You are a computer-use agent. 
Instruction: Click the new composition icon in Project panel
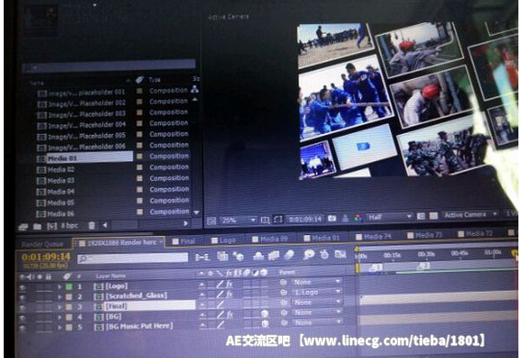pyautogui.click(x=51, y=226)
